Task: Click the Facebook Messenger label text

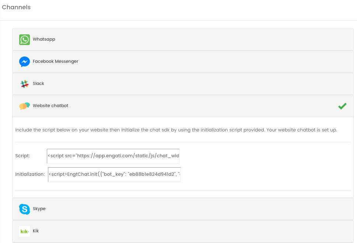Action: tap(55, 61)
